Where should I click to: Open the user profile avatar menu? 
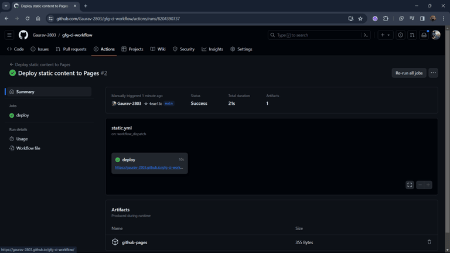(x=436, y=35)
